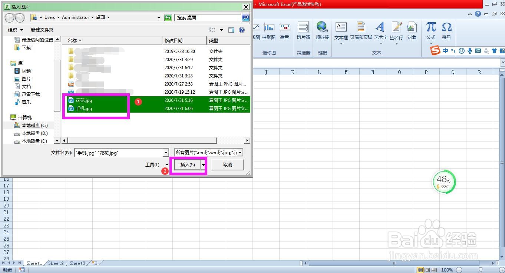Select the 手机.jpg file
Screen dimensions: 505x273
84,109
